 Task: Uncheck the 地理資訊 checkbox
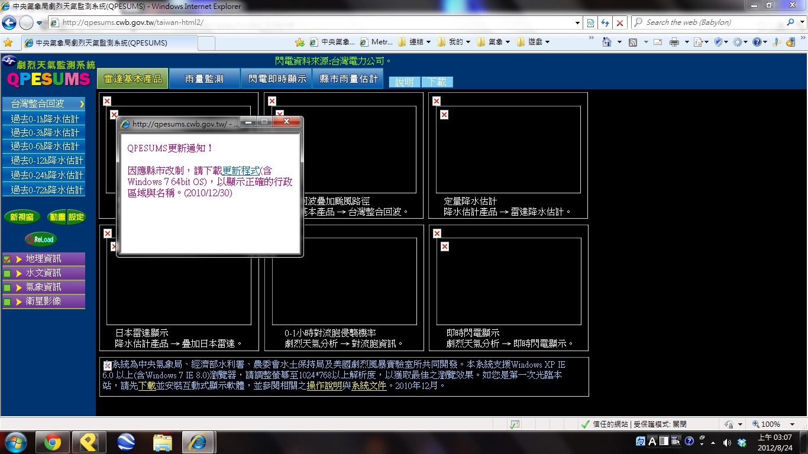pos(7,259)
